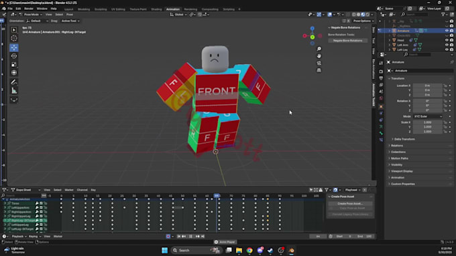Open the Pose Mode dropdown
Viewport: 456px width, 256px height.
pyautogui.click(x=30, y=15)
